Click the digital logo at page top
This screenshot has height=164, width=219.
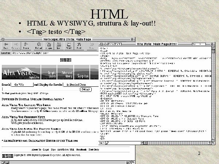[x=66, y=60]
